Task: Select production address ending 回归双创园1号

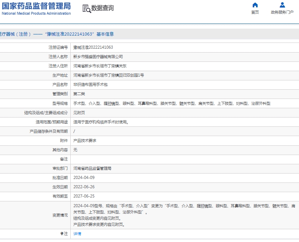Action: pyautogui.click(x=109, y=75)
